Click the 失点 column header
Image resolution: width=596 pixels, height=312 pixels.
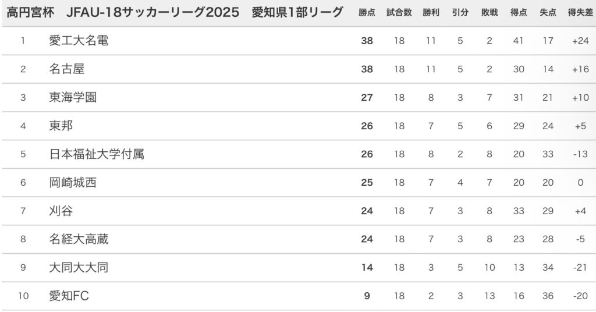point(548,13)
